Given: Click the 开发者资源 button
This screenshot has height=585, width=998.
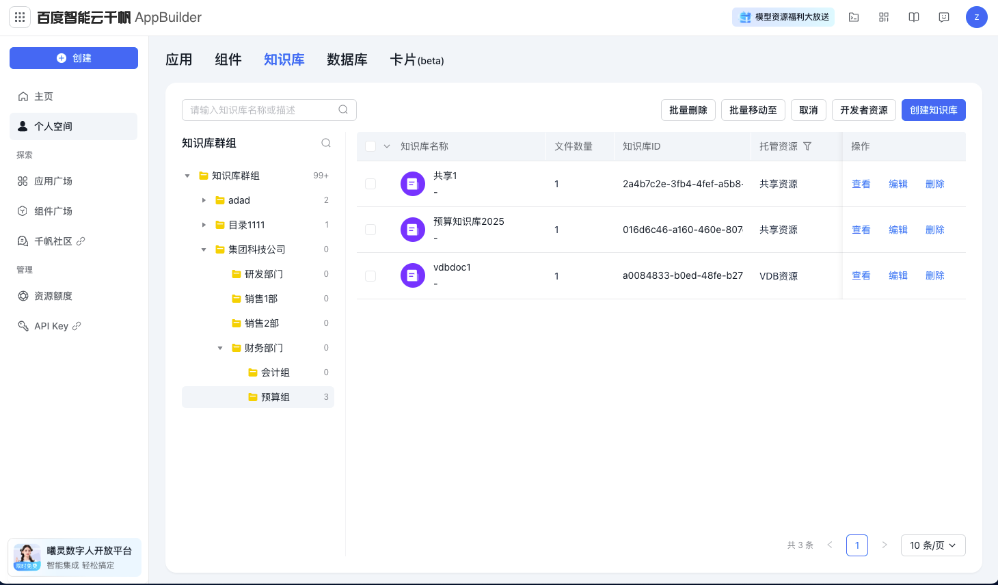Looking at the screenshot, I should tap(864, 110).
